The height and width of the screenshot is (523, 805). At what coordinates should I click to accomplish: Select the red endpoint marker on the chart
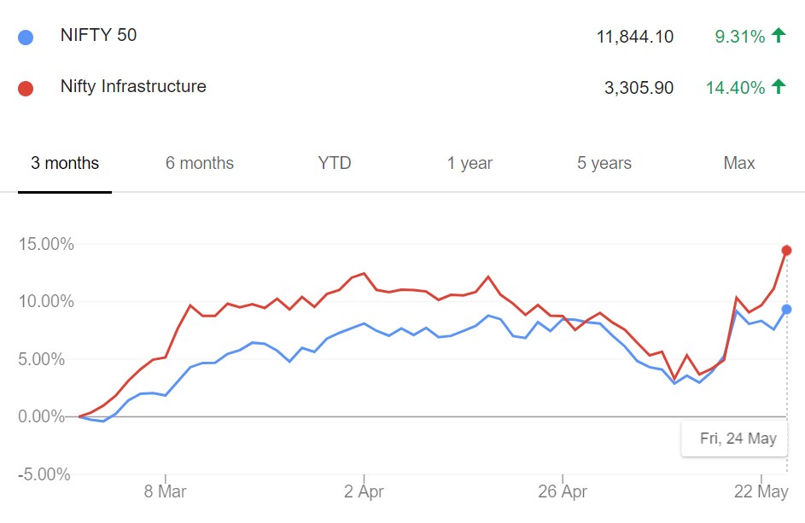(786, 250)
